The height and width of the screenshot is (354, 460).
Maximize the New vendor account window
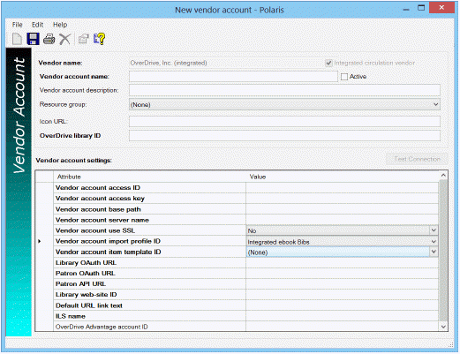point(421,8)
